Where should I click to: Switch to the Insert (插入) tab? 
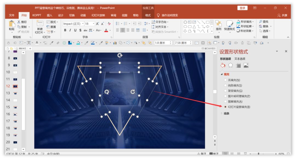(49, 15)
